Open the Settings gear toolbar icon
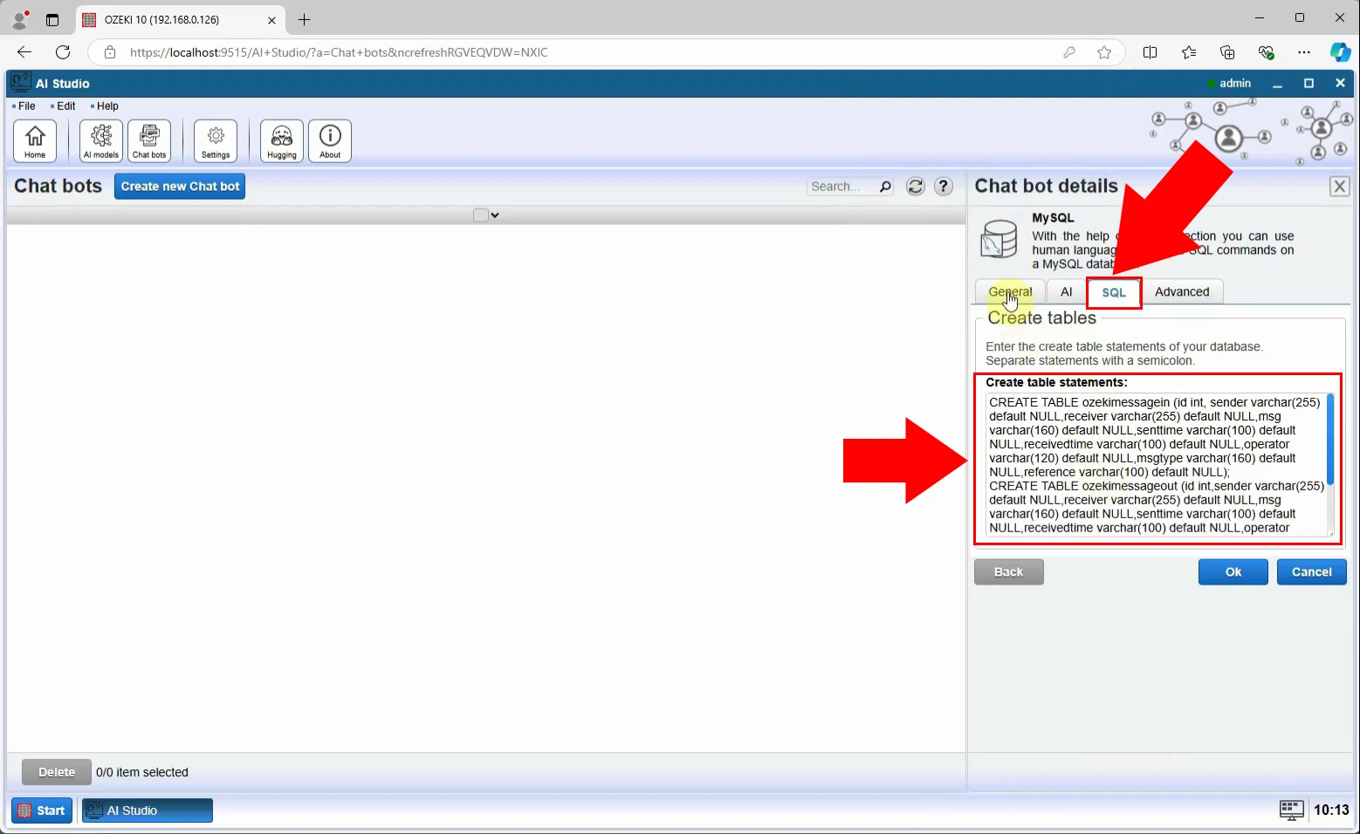The width and height of the screenshot is (1360, 834). coord(216,141)
